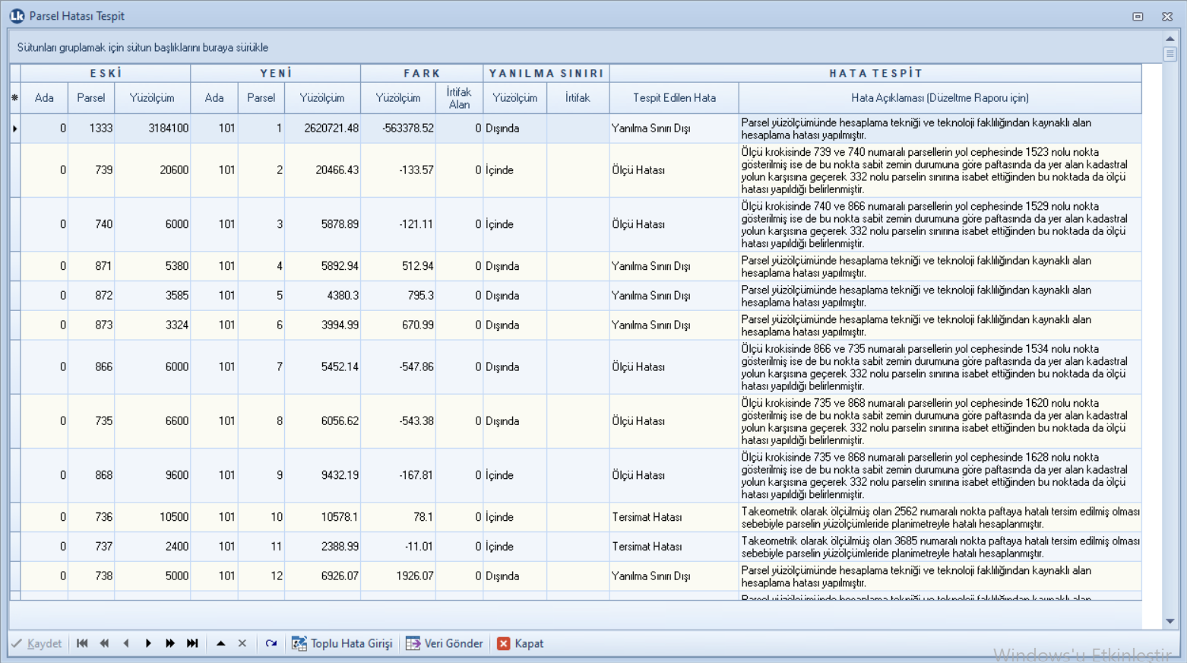
Task: Click old parcel 872 cell
Action: (x=91, y=296)
